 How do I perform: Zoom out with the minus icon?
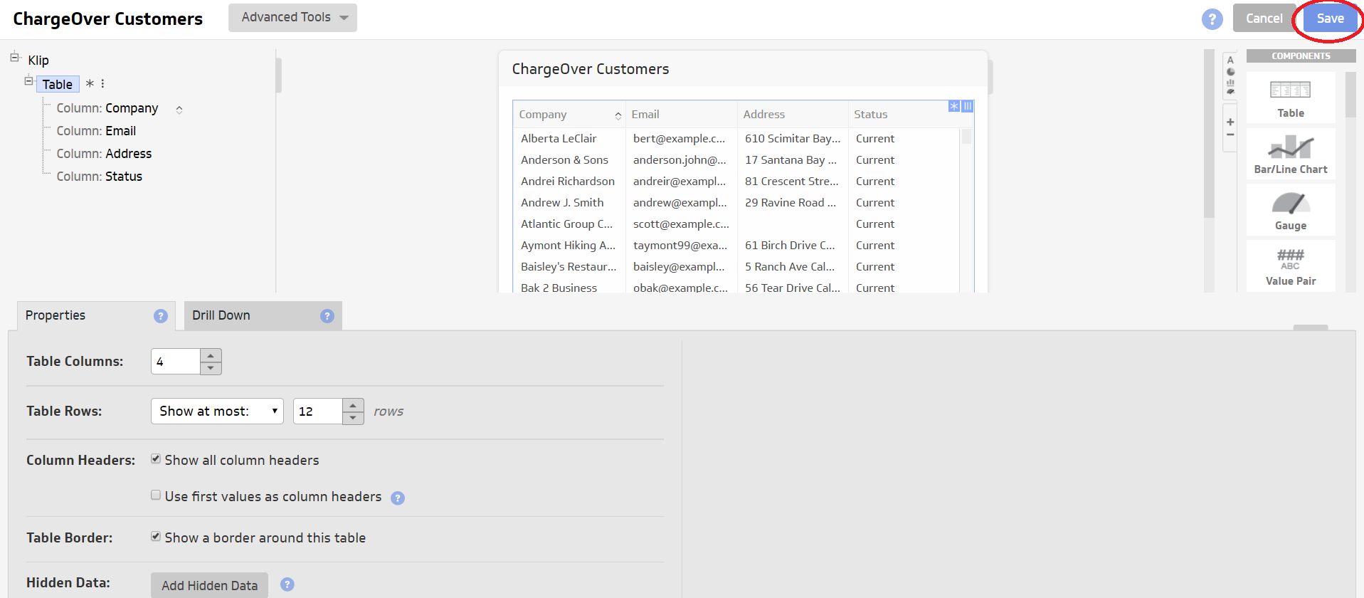tap(1230, 135)
